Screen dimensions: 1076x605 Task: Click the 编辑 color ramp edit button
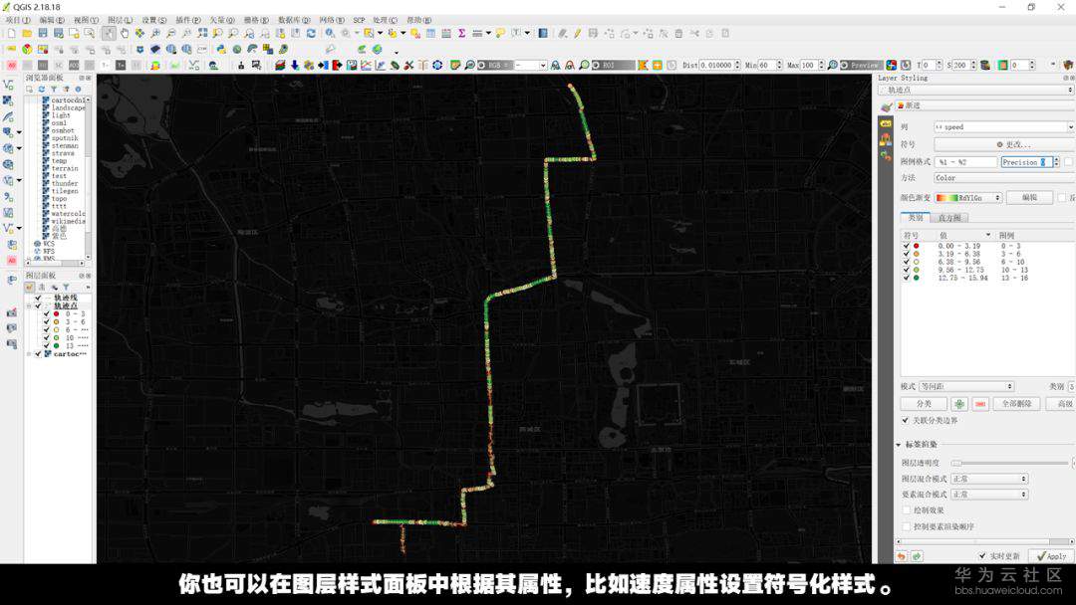point(1029,197)
